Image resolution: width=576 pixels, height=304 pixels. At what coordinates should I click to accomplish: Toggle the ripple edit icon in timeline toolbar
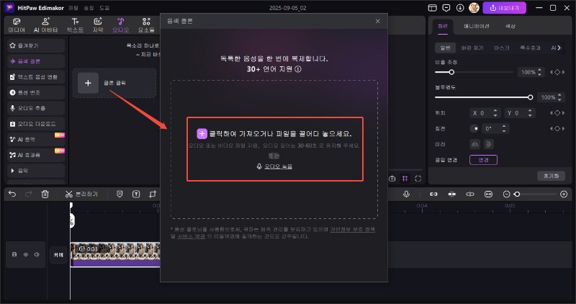[470, 194]
